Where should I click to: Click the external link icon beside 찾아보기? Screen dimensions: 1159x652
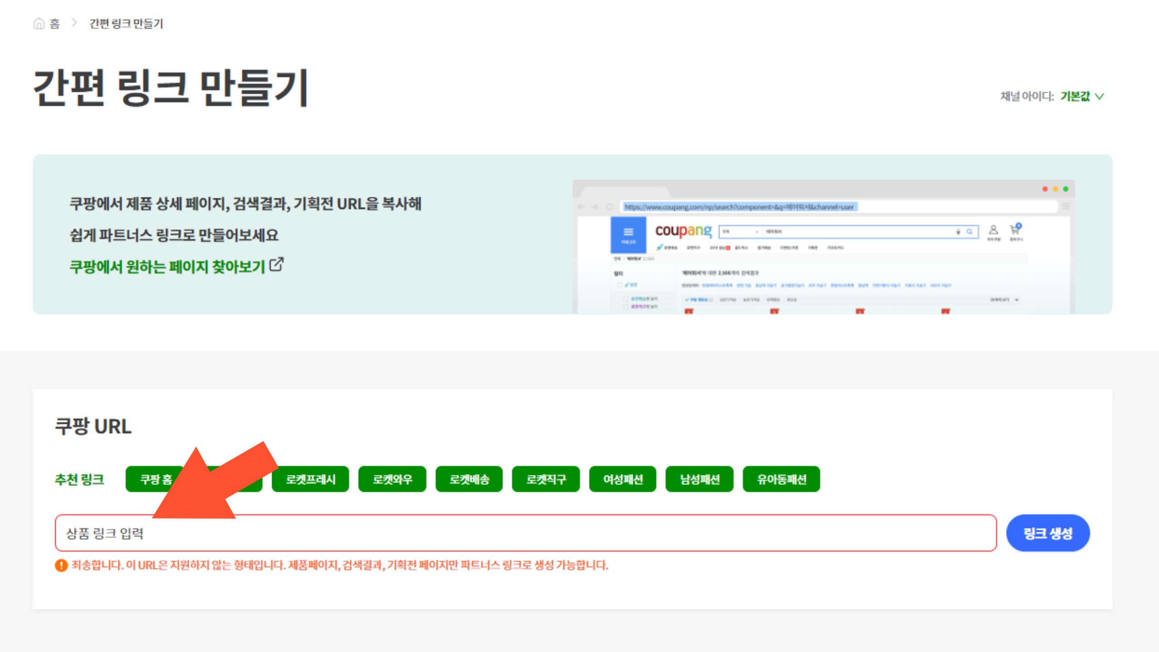point(276,265)
